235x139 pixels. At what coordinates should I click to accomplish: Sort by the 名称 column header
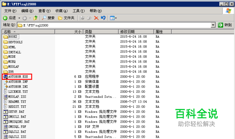(x=29, y=32)
